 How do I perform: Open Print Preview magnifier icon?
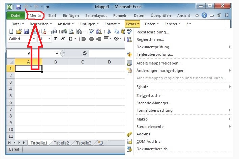point(71,32)
